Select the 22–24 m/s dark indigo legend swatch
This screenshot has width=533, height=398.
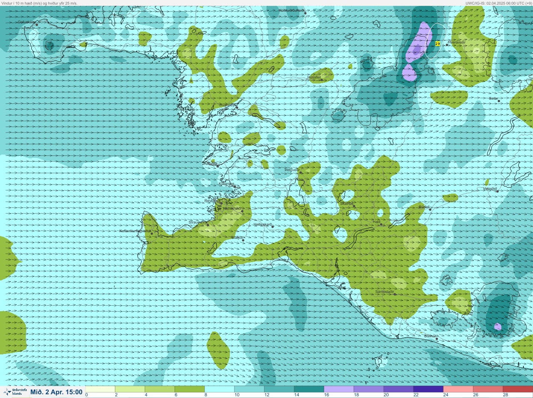point(428,389)
